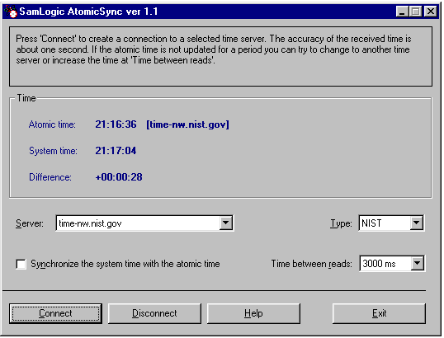The image size is (444, 338).
Task: Close the AtomicSync window
Action: click(431, 12)
